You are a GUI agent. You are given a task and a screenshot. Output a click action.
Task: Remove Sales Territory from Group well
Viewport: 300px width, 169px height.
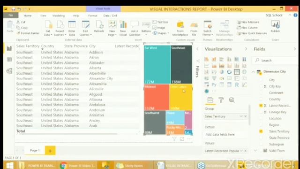(x=246, y=116)
